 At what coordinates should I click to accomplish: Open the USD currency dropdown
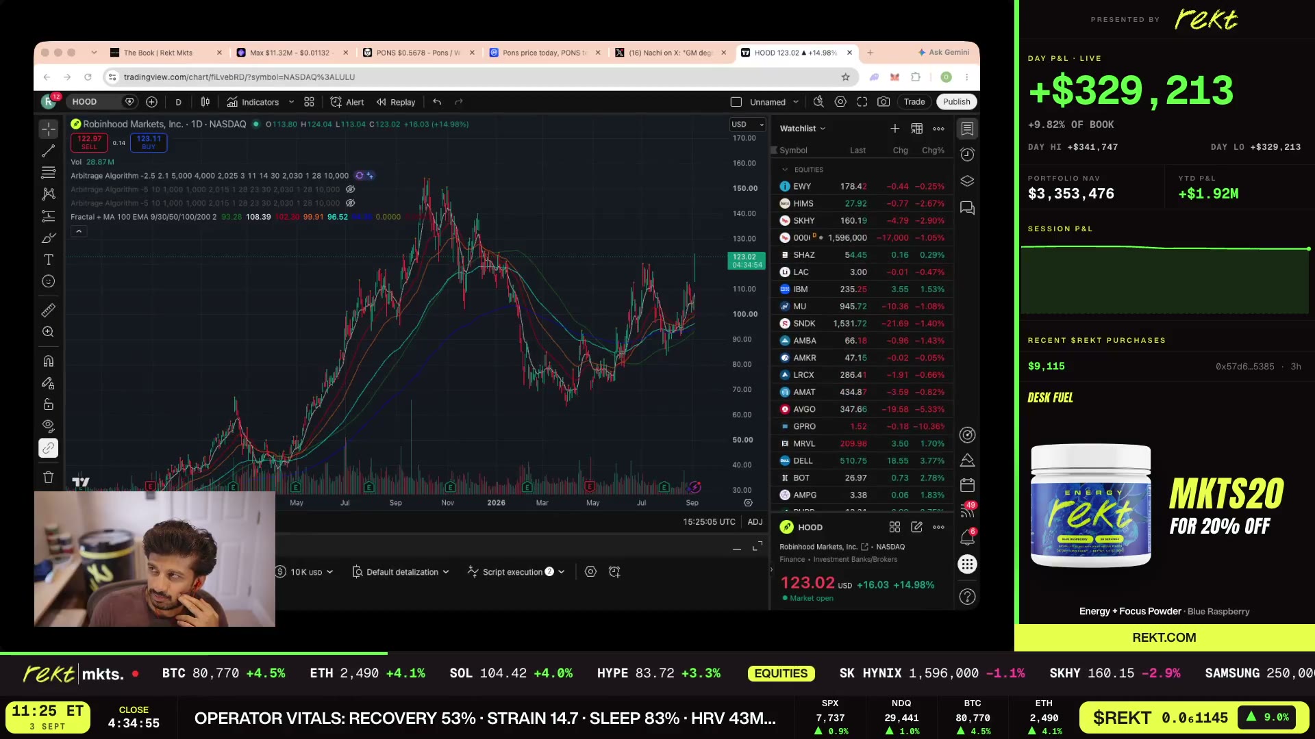[x=747, y=125]
